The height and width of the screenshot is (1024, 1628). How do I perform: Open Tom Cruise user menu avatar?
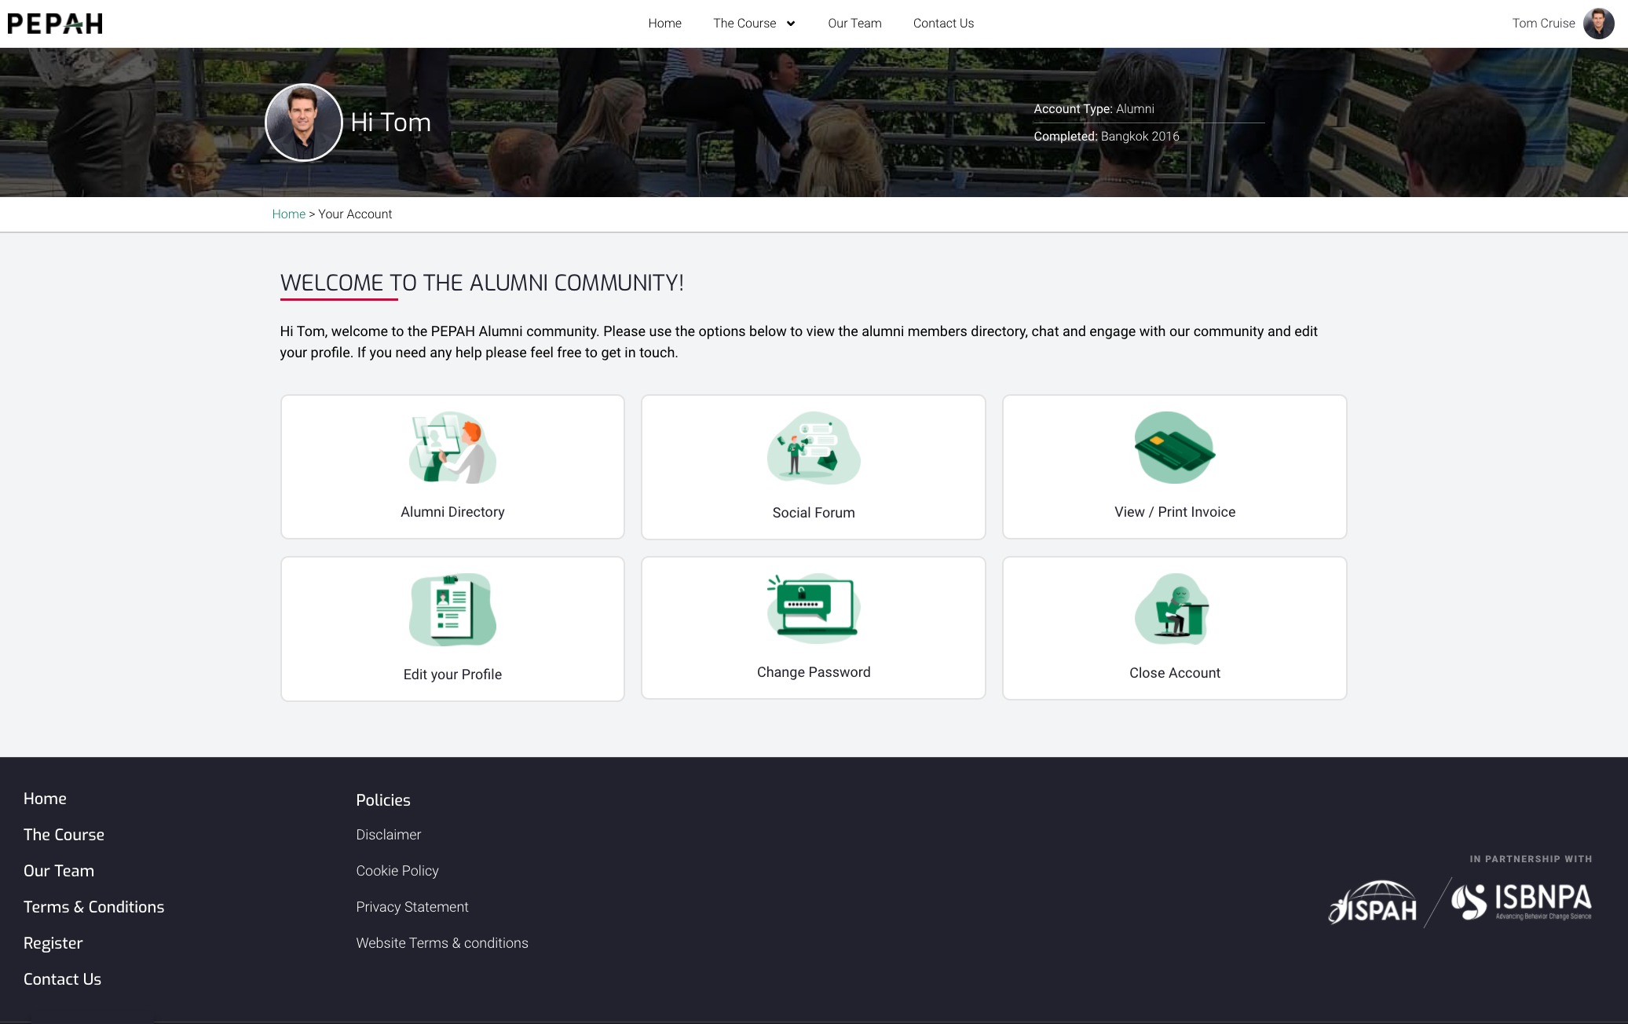pos(1598,24)
